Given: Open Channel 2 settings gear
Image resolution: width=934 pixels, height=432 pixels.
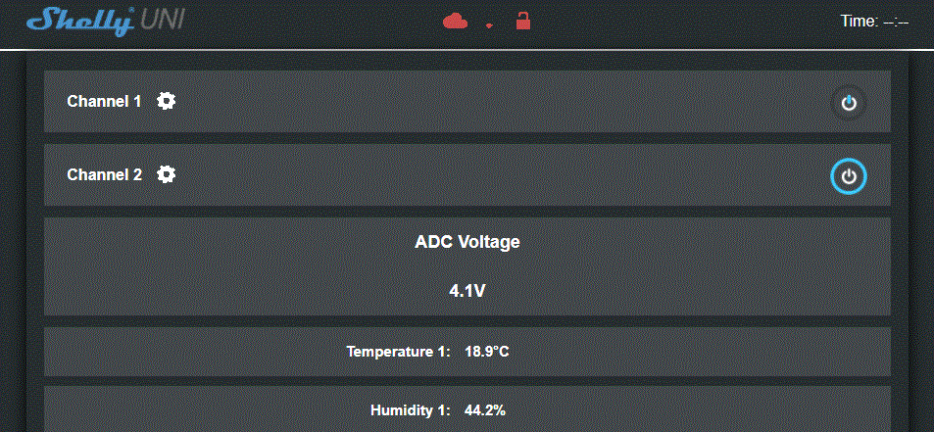Looking at the screenshot, I should [x=167, y=174].
